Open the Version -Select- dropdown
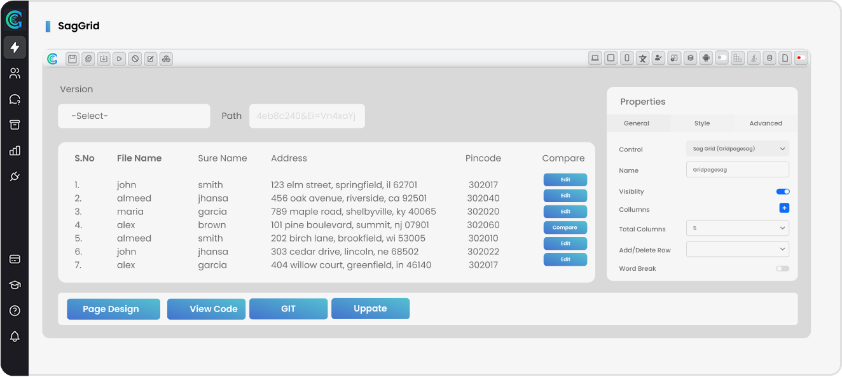The width and height of the screenshot is (842, 377). click(x=134, y=116)
